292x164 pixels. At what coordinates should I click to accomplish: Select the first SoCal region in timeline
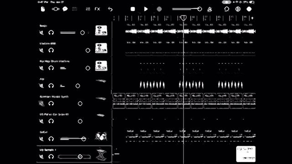pyautogui.click(x=132, y=137)
